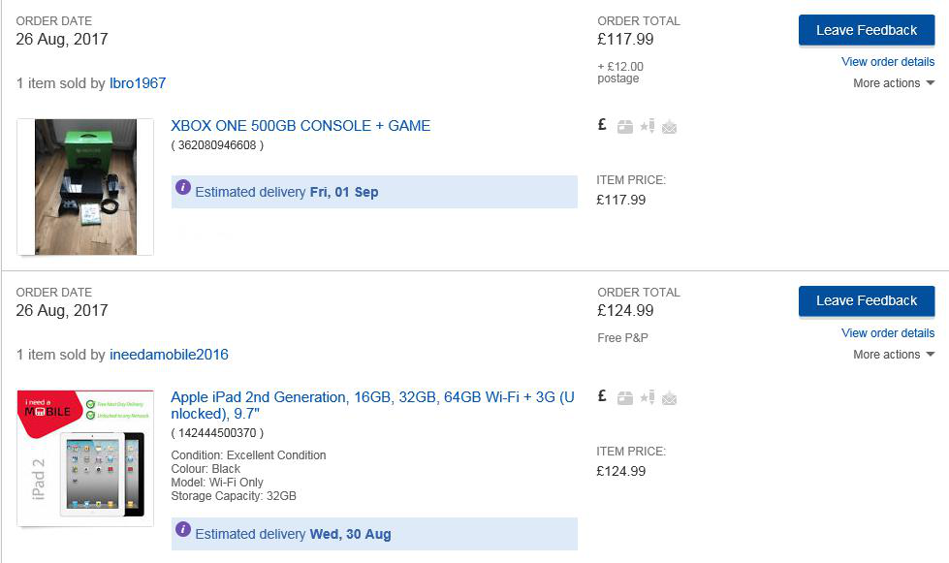The image size is (949, 563).
Task: Click the feedback received envelope icon for Xbox order
Action: 670,127
